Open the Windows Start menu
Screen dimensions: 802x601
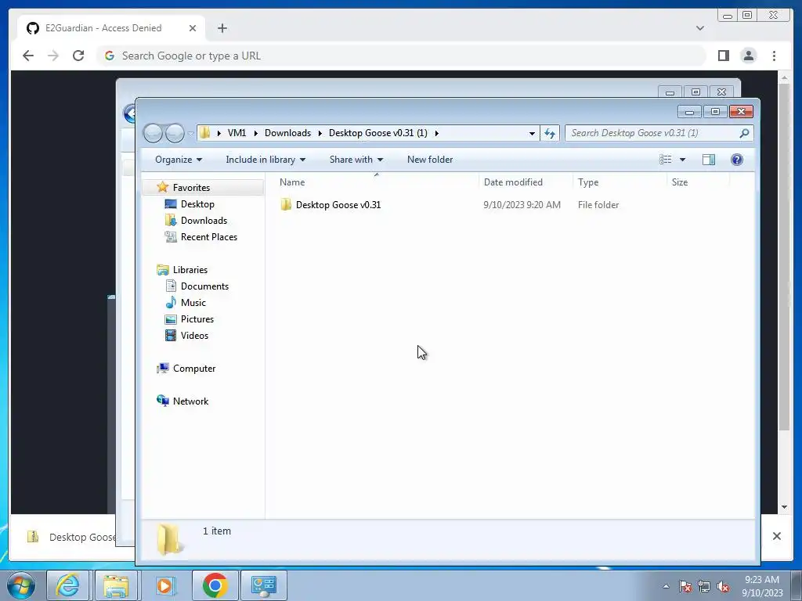pyautogui.click(x=21, y=585)
